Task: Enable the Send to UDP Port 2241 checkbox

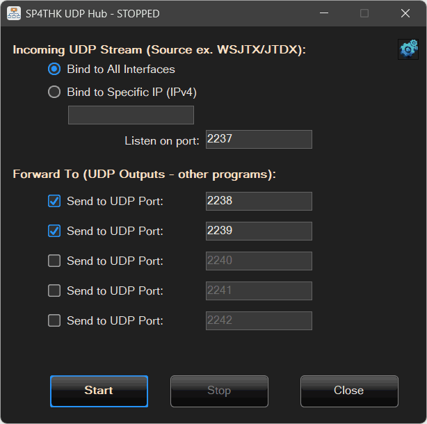Action: pyautogui.click(x=54, y=291)
